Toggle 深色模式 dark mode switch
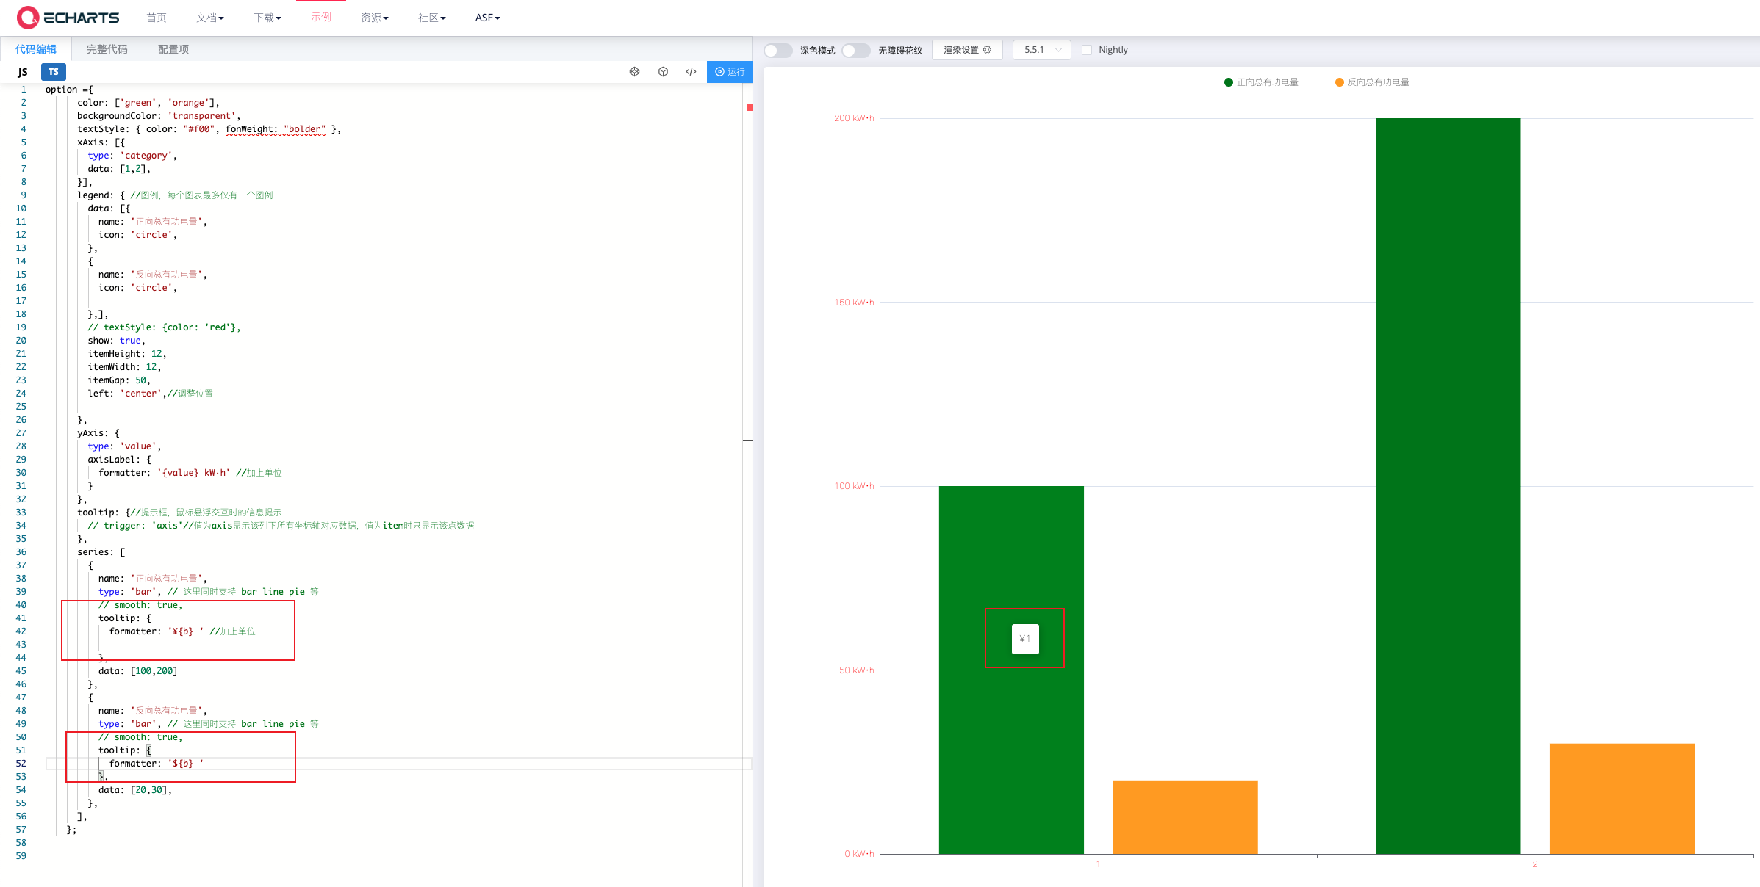This screenshot has width=1760, height=887. coord(777,50)
